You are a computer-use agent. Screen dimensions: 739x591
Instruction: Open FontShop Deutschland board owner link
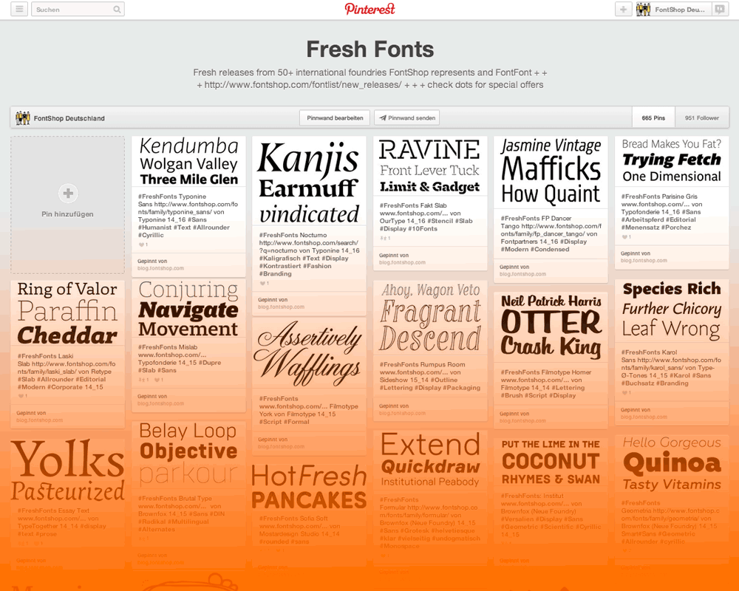point(69,118)
